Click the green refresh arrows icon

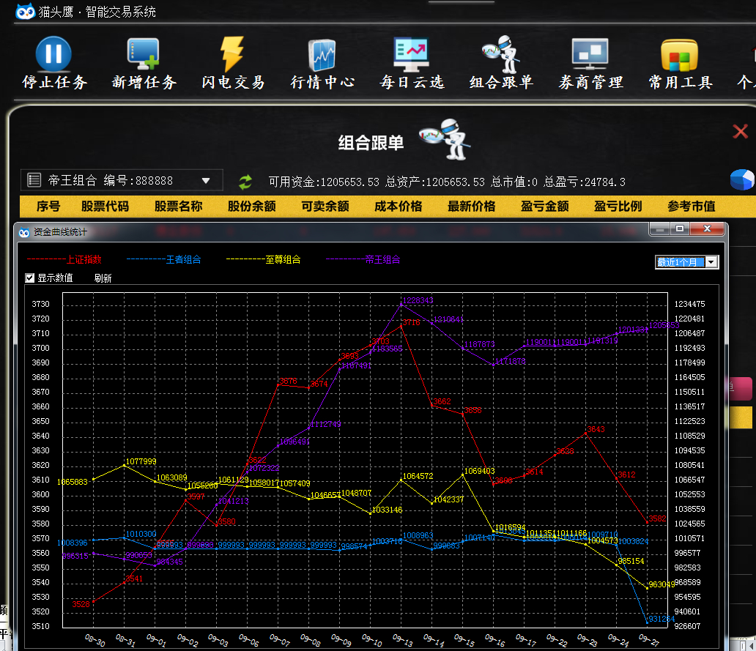(x=245, y=181)
